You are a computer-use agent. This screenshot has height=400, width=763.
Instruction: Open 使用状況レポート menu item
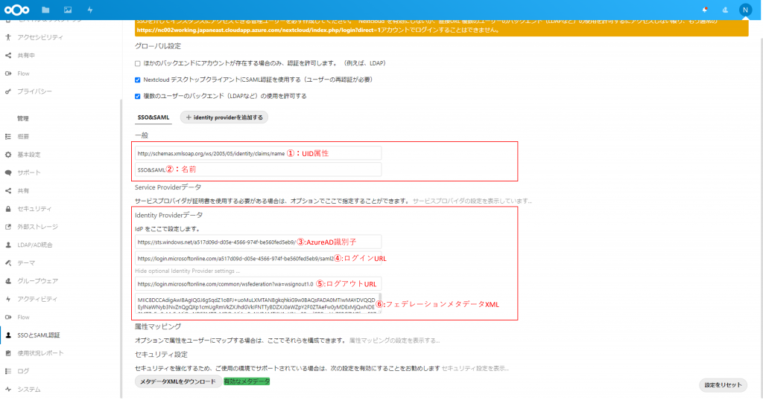pos(40,353)
